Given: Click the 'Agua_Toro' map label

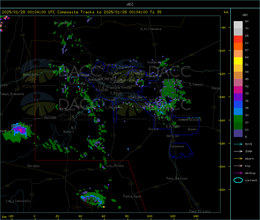Looking at the screenshot, I should [31, 75].
